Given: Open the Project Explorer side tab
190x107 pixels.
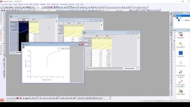Looking at the screenshot, I should tap(1, 18).
